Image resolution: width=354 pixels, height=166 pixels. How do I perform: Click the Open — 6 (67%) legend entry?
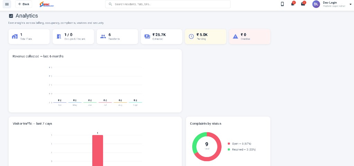coord(239,144)
